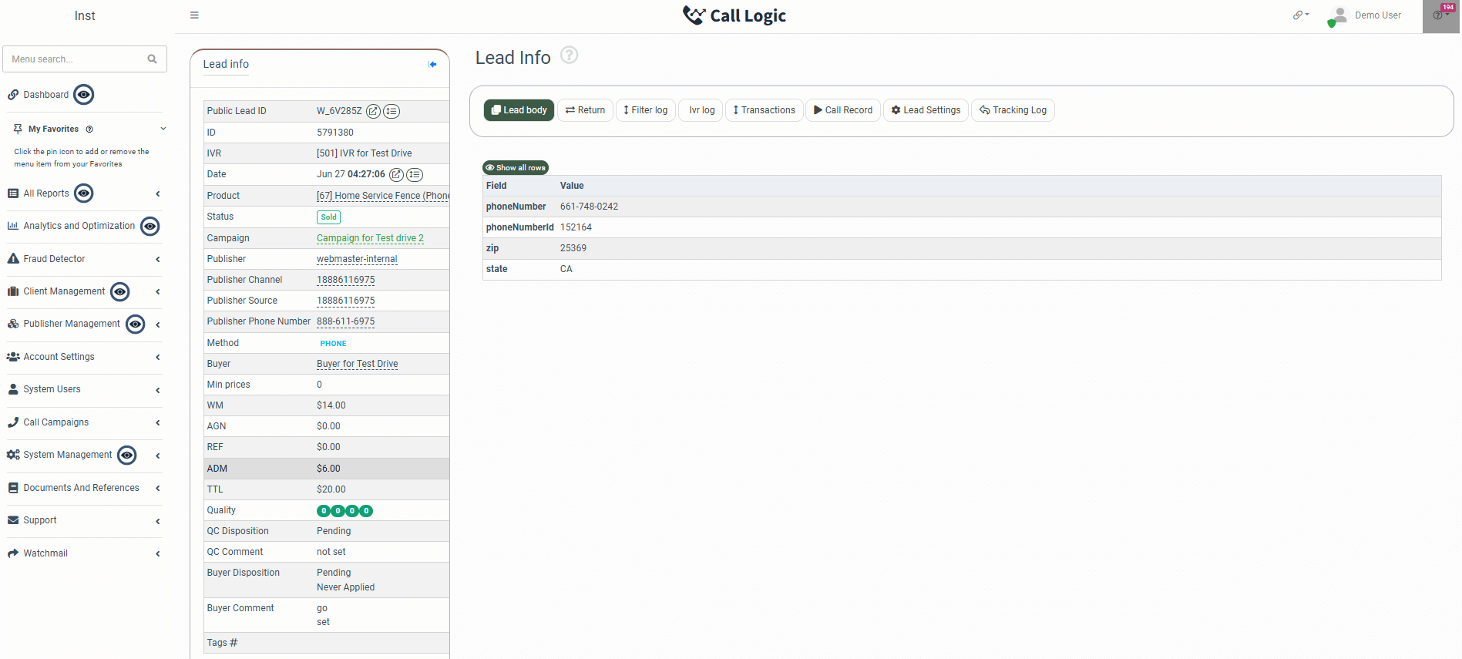Open Account Settings menu item
The image size is (1462, 659).
coord(59,357)
